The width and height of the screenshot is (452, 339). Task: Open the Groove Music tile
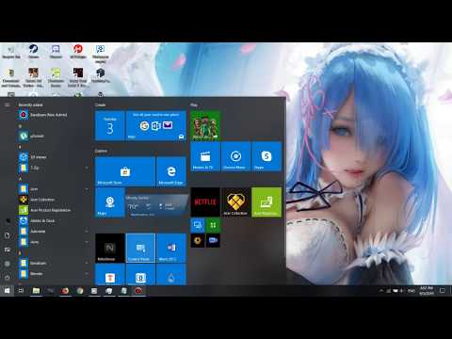click(235, 156)
